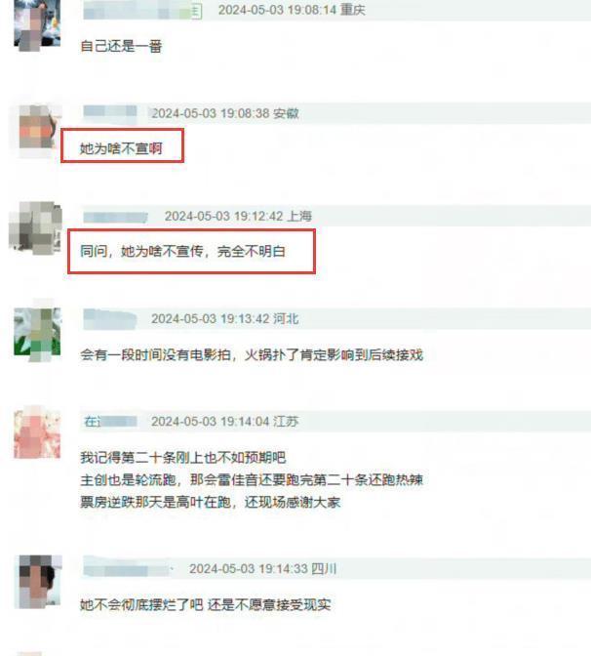Open the pink avatar from 江苏

pyautogui.click(x=37, y=434)
